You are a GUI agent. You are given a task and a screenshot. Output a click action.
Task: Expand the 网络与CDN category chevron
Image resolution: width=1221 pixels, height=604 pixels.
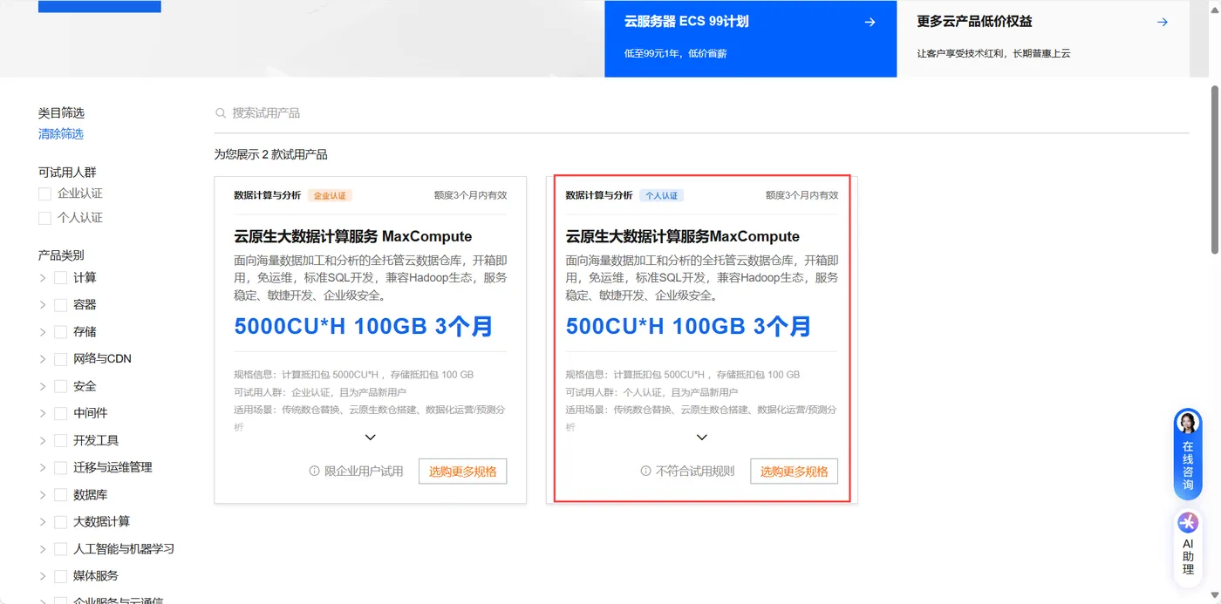tap(43, 359)
